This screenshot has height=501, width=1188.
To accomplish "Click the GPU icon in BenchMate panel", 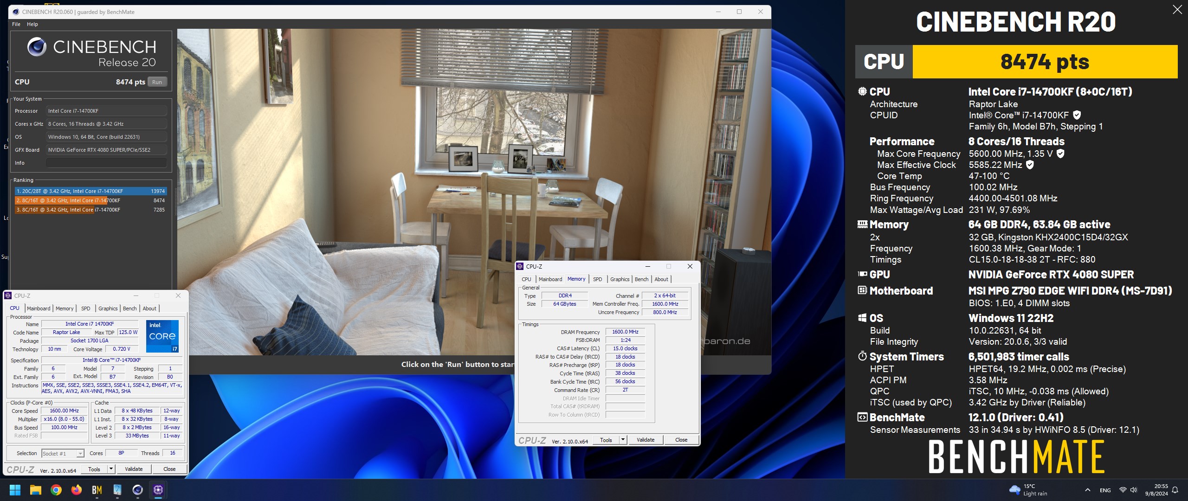I will pos(862,274).
